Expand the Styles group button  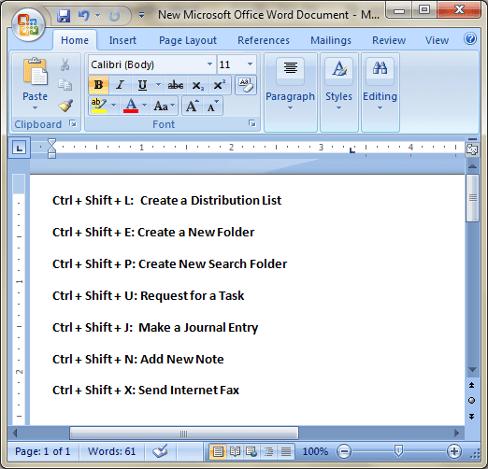tap(339, 92)
